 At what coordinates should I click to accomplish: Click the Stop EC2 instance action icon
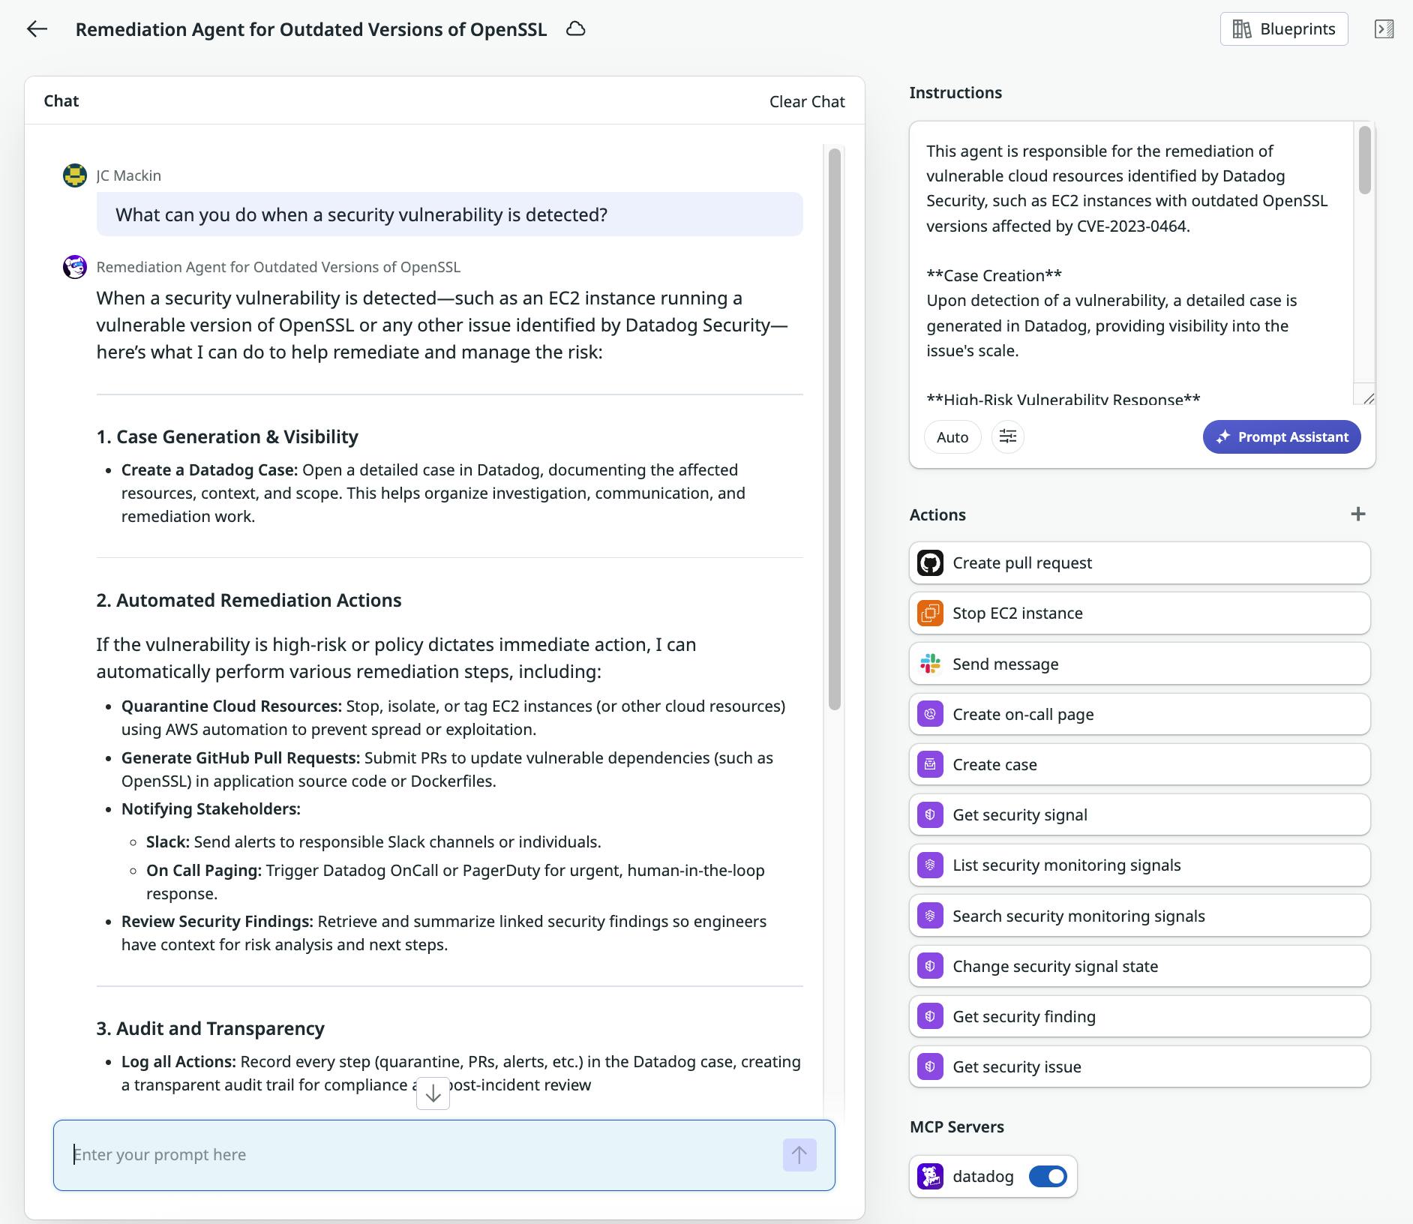[x=930, y=613]
